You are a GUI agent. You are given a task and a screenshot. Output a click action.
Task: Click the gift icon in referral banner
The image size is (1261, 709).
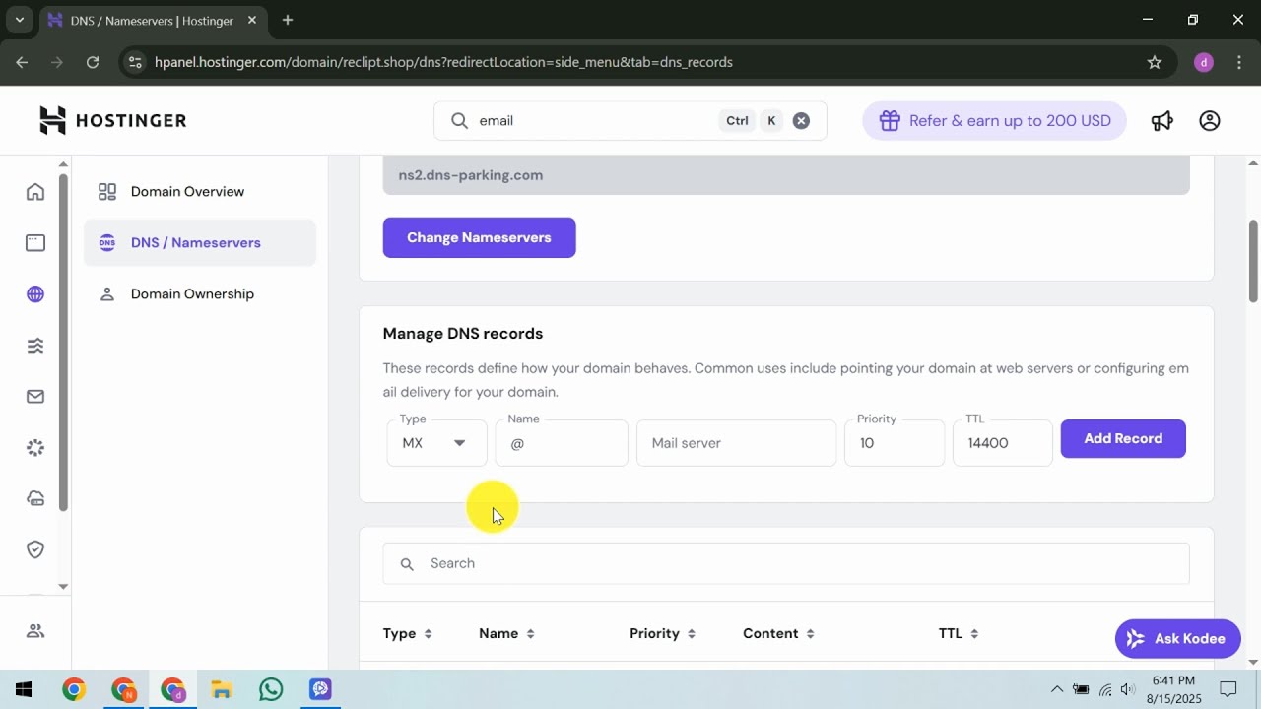click(890, 120)
